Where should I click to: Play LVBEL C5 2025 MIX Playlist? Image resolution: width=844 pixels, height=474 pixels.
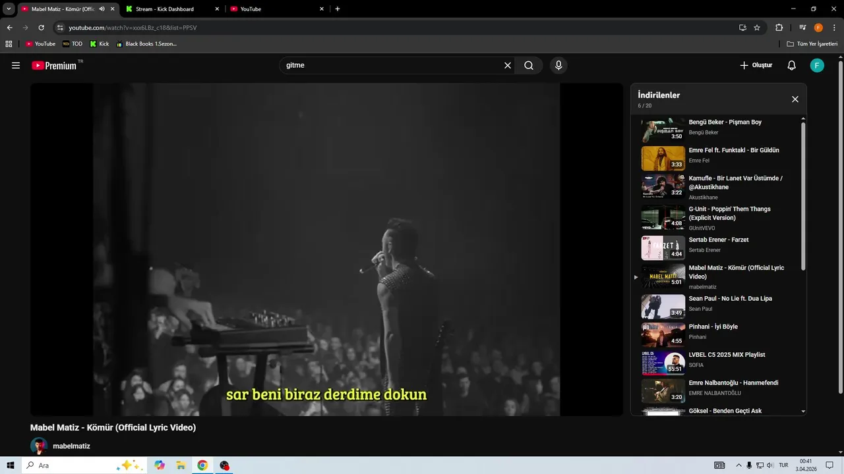coord(719,363)
